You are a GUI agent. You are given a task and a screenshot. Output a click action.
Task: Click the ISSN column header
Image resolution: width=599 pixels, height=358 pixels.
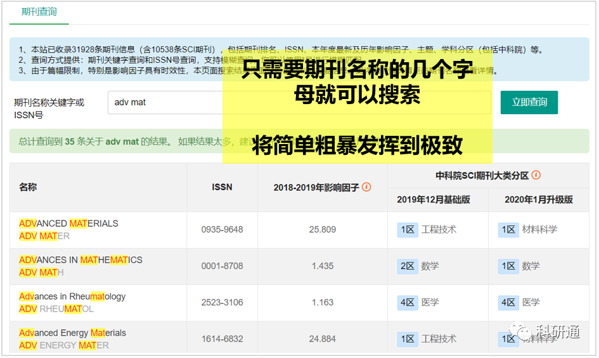222,187
